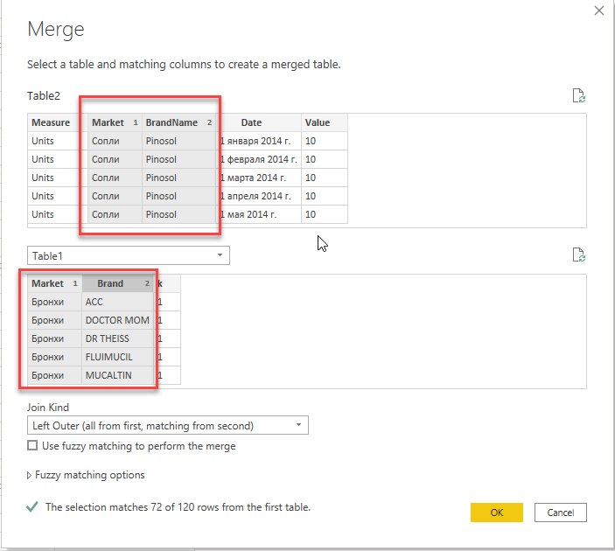Click the cell '1 марта 2014 г.'
615x551 pixels.
click(259, 178)
